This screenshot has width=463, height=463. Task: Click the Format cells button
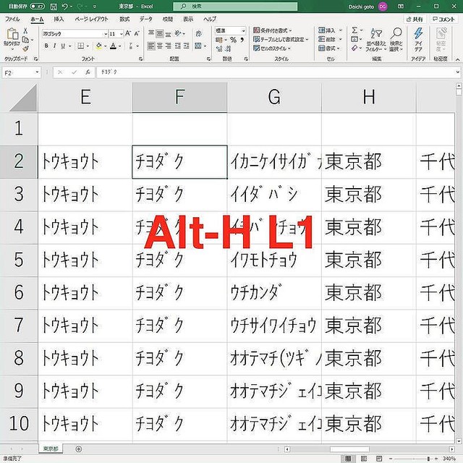(328, 48)
